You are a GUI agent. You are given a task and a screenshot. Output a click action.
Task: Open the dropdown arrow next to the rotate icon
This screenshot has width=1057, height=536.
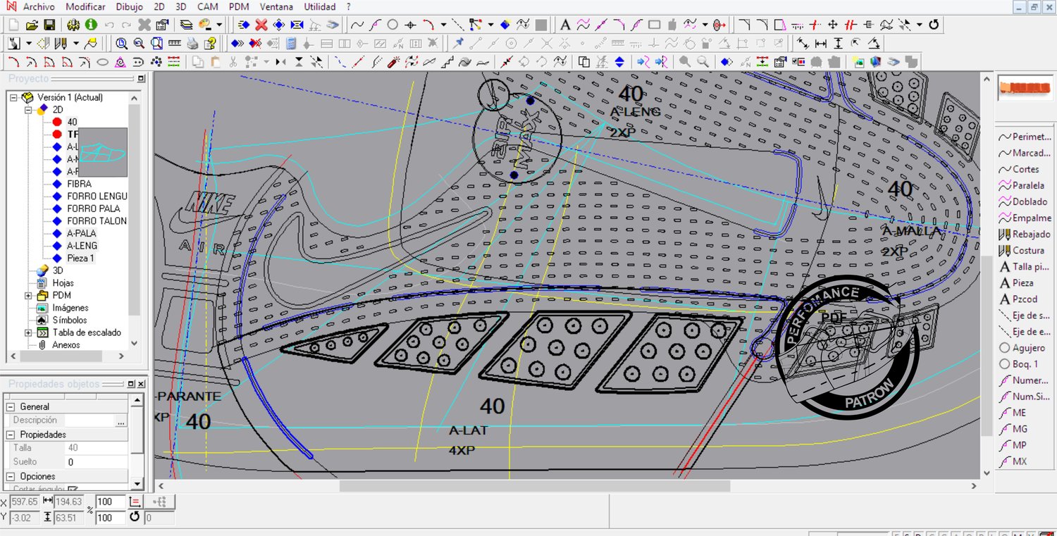[920, 25]
